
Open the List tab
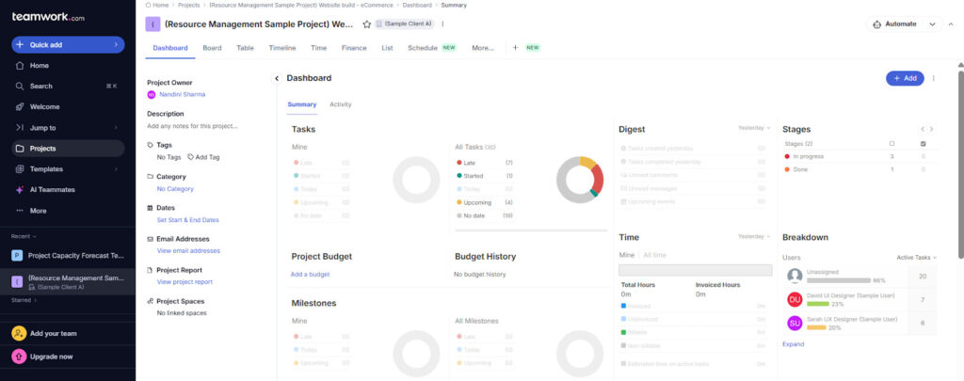click(x=387, y=48)
